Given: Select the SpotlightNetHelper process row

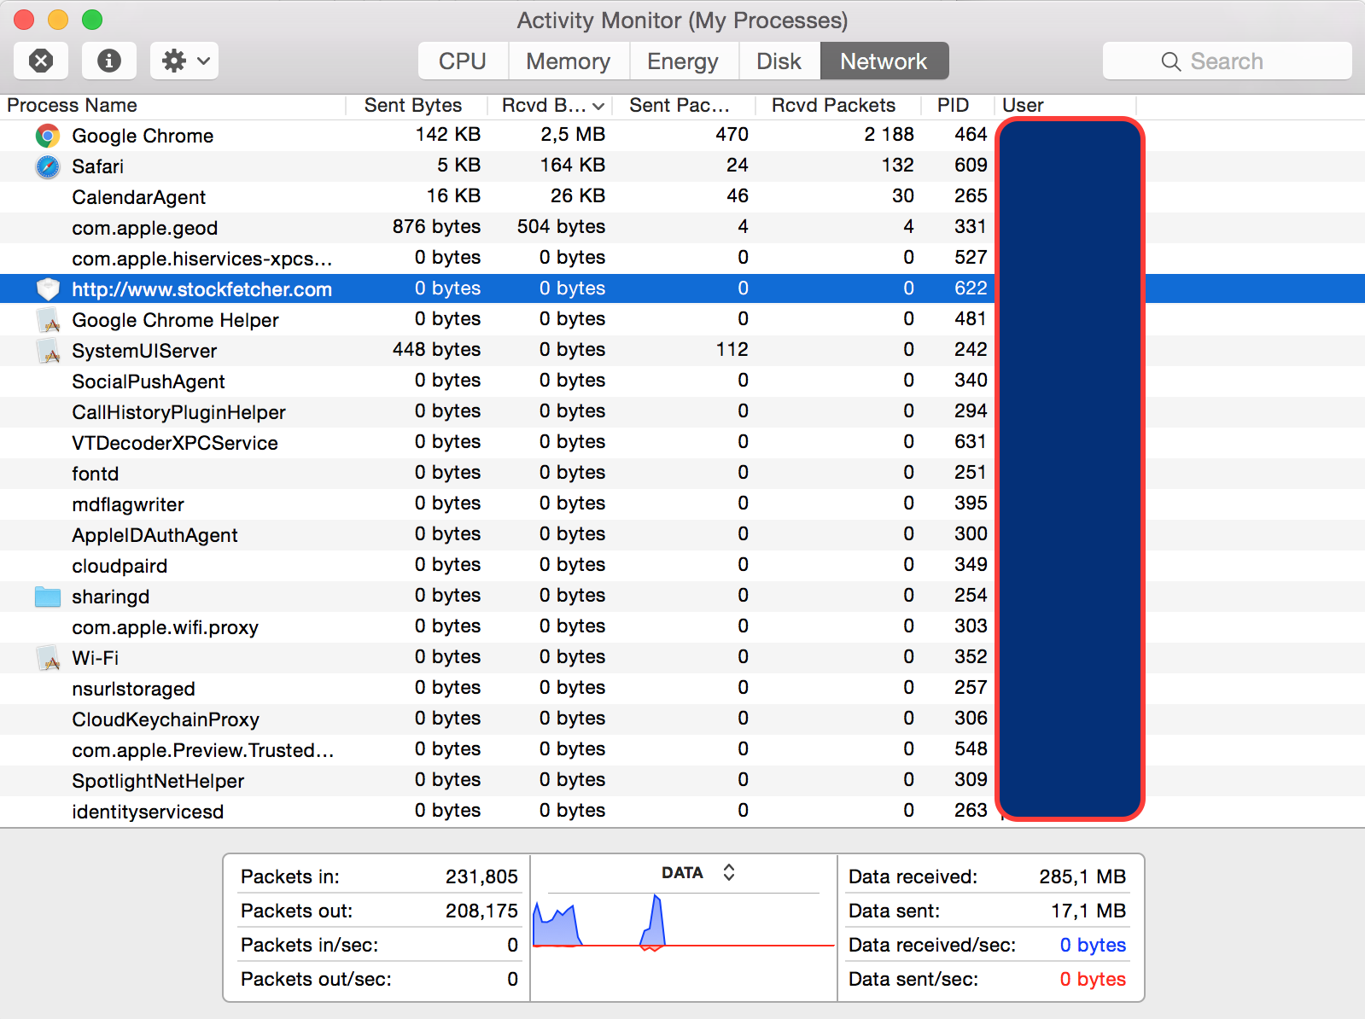Looking at the screenshot, I should tap(682, 781).
